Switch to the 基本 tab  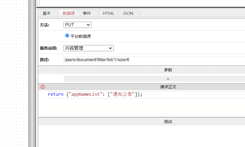tap(47, 13)
